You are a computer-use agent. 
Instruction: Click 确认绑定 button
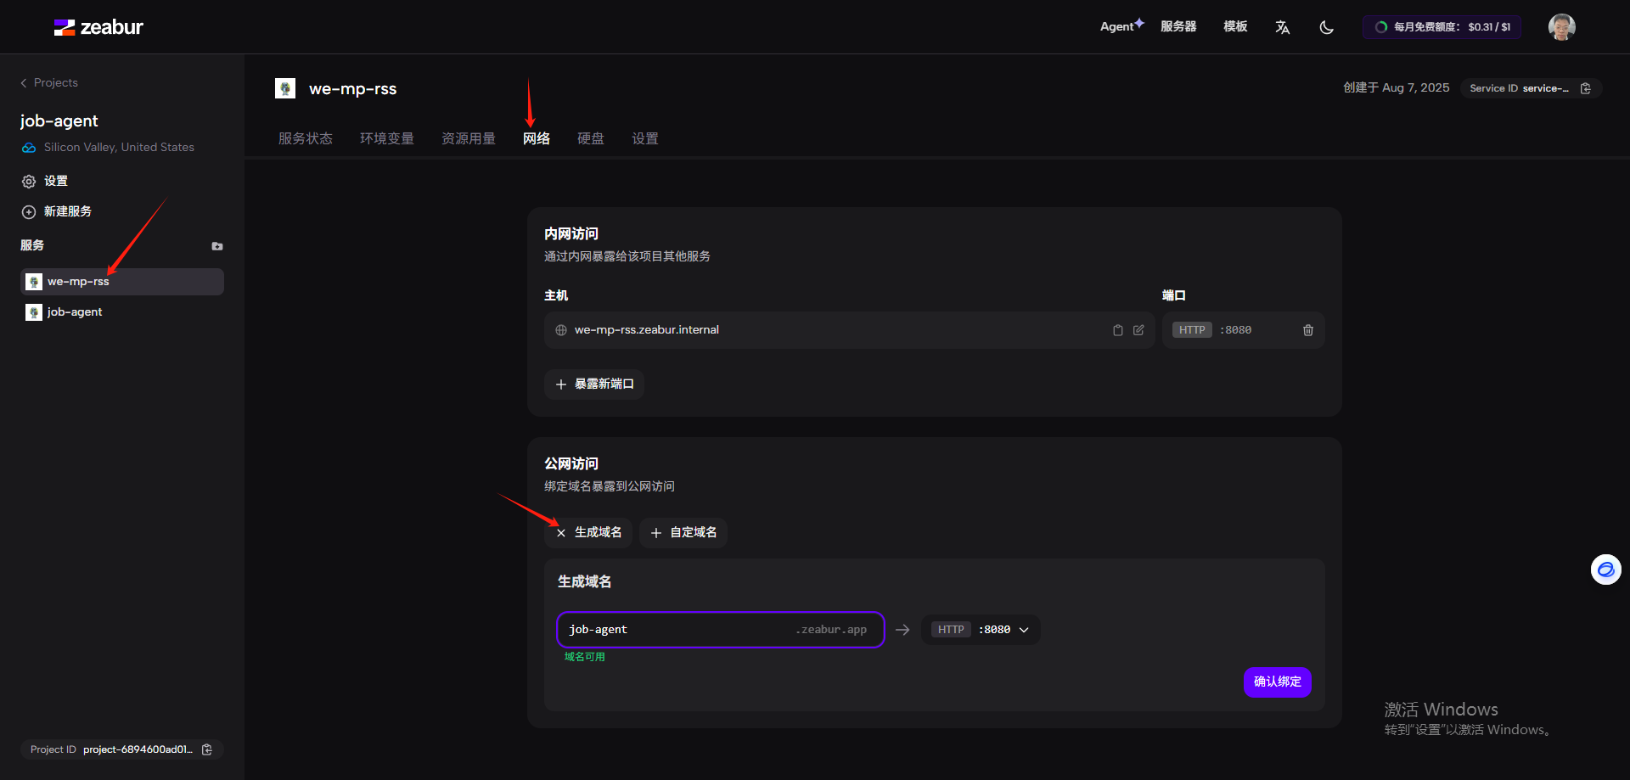1278,682
